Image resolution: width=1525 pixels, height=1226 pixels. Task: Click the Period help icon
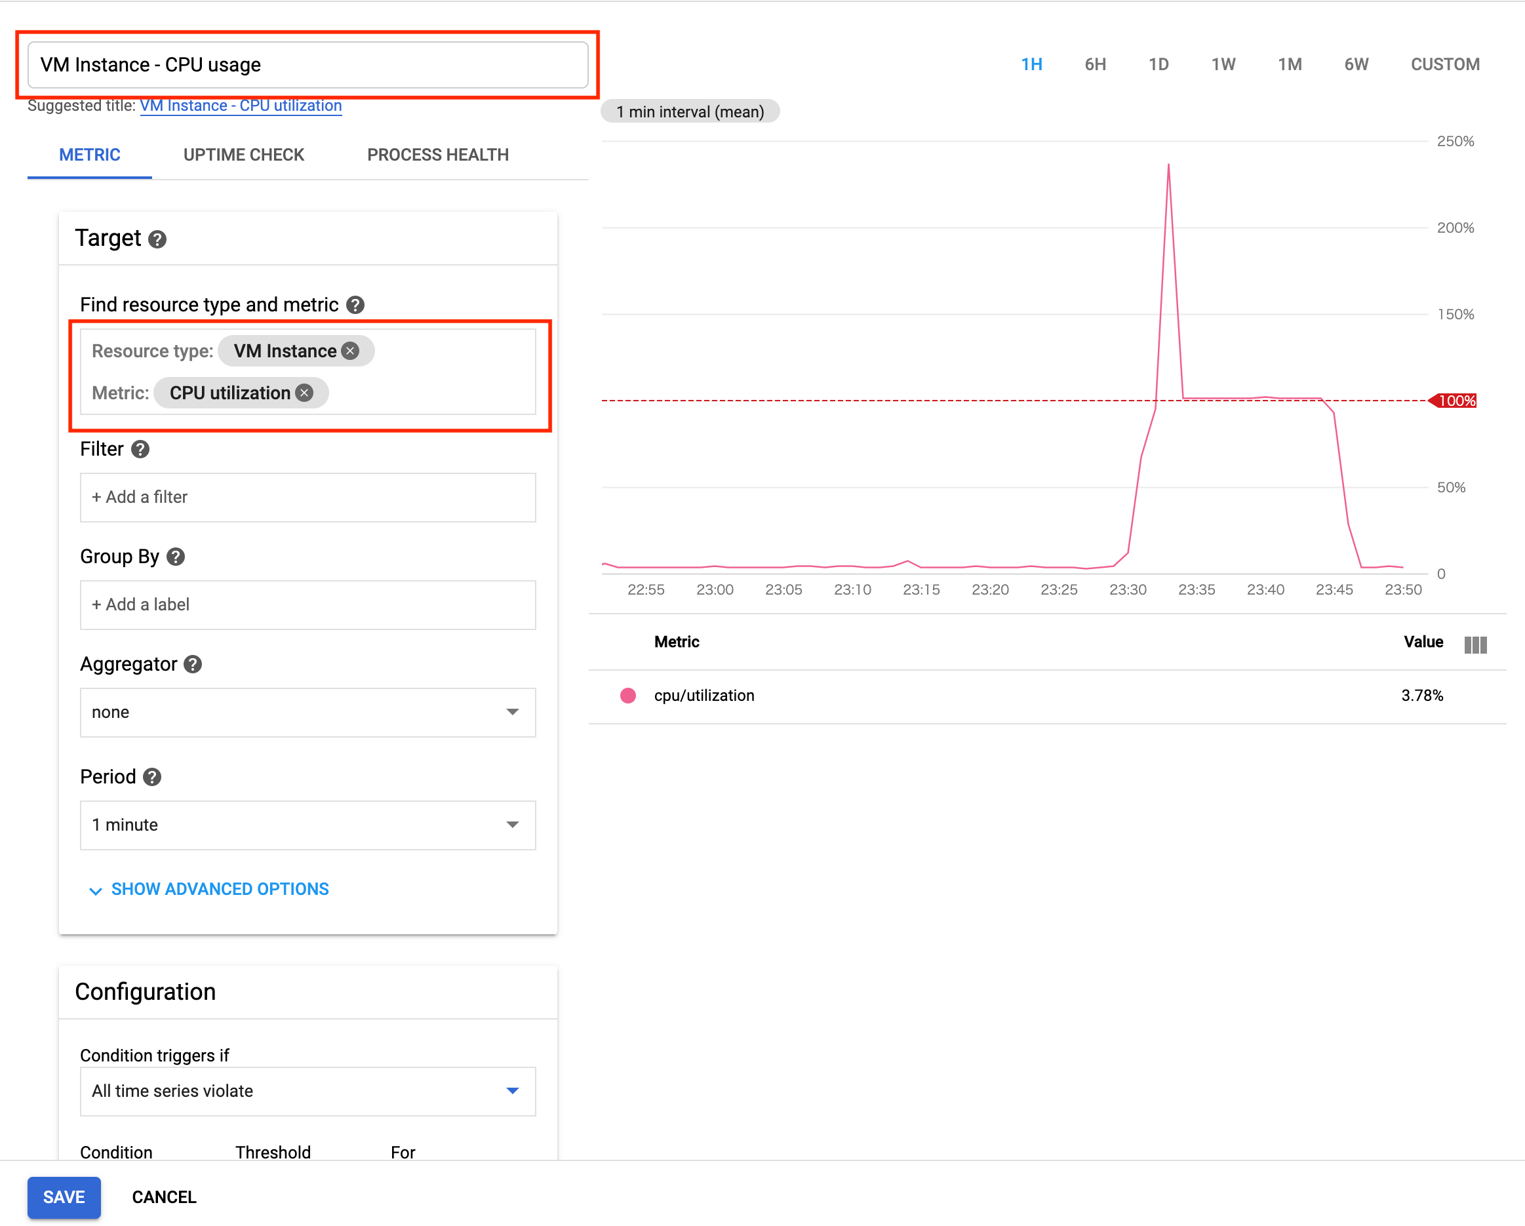[151, 777]
